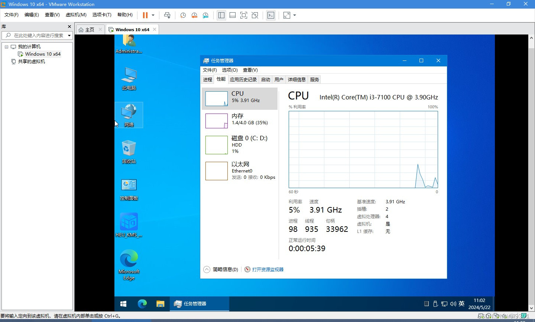Take a snapshot with the clock-plus icon

pyautogui.click(x=183, y=15)
